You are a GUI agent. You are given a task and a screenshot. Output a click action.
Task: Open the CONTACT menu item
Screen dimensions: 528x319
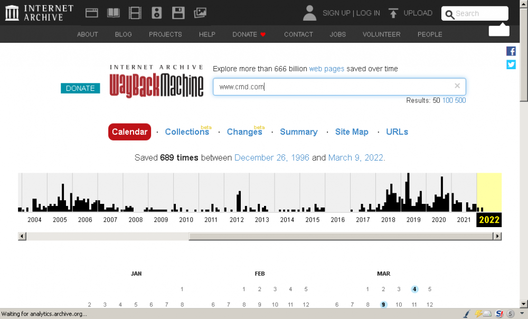point(298,34)
